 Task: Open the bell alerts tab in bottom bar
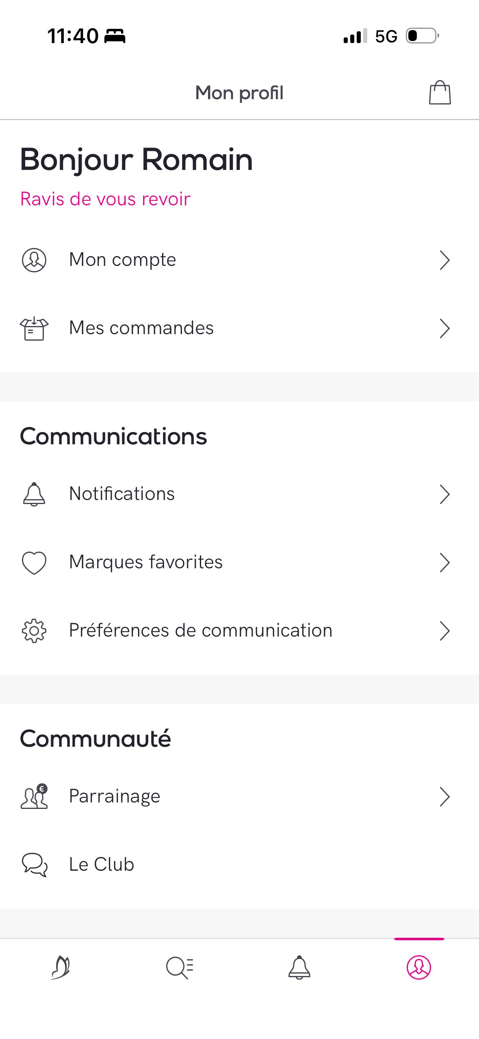point(299,967)
